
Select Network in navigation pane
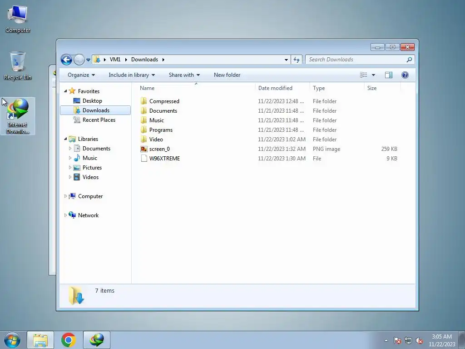click(x=88, y=215)
